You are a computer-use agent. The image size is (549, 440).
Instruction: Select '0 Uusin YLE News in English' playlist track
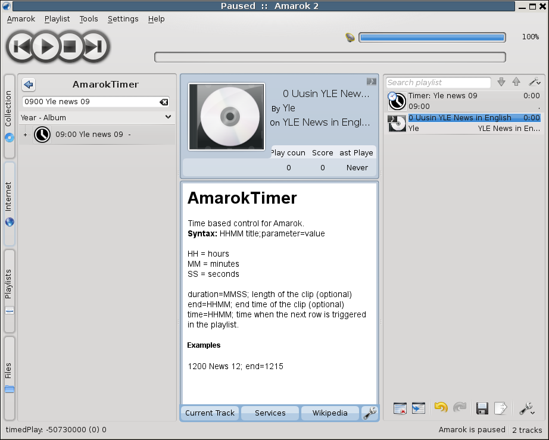464,123
